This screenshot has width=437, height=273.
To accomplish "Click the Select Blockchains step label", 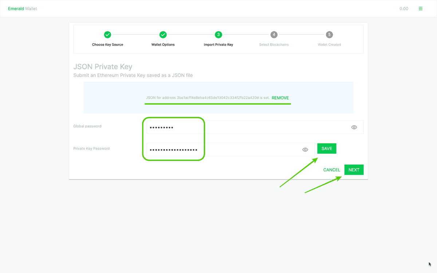I will 274,45.
